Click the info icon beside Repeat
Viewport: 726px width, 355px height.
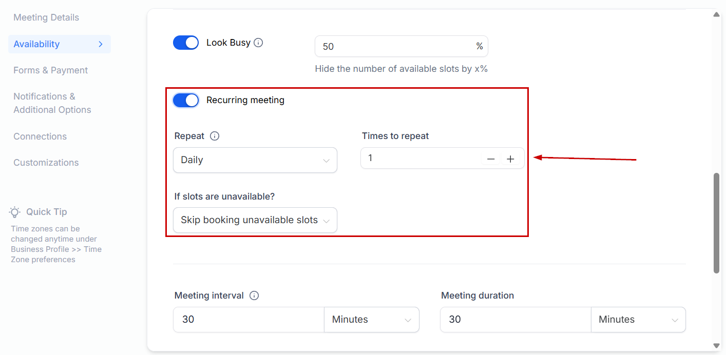pos(215,136)
